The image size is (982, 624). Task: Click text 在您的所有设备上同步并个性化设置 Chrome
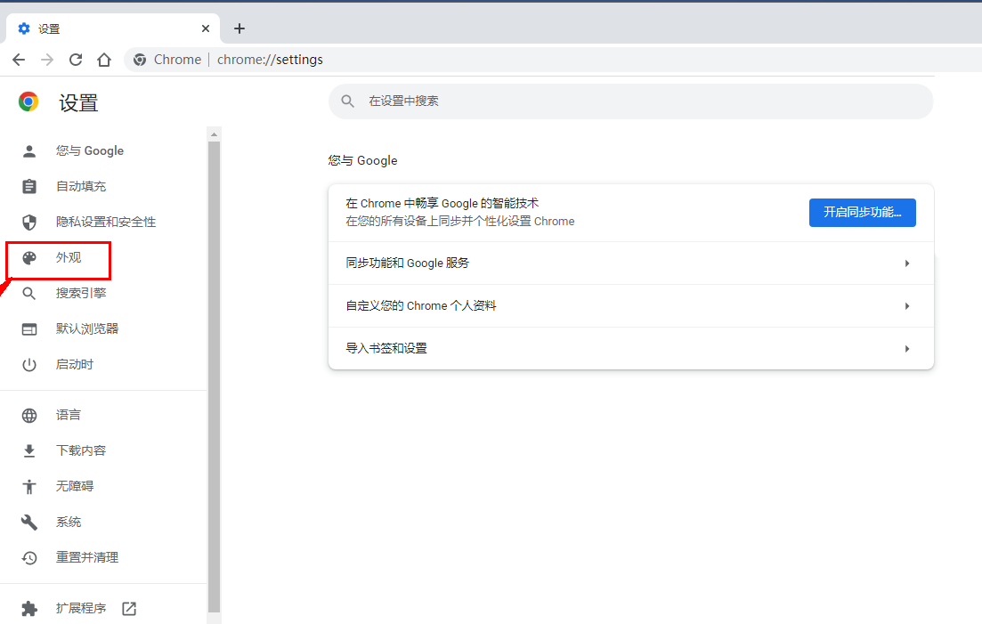tap(460, 222)
